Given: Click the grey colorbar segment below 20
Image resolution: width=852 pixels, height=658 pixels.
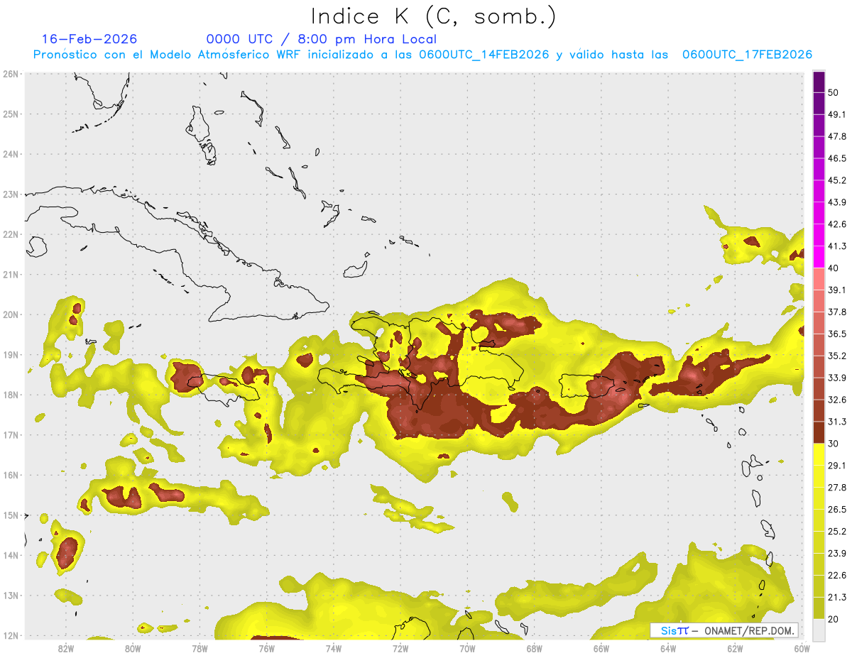Looking at the screenshot, I should [819, 629].
